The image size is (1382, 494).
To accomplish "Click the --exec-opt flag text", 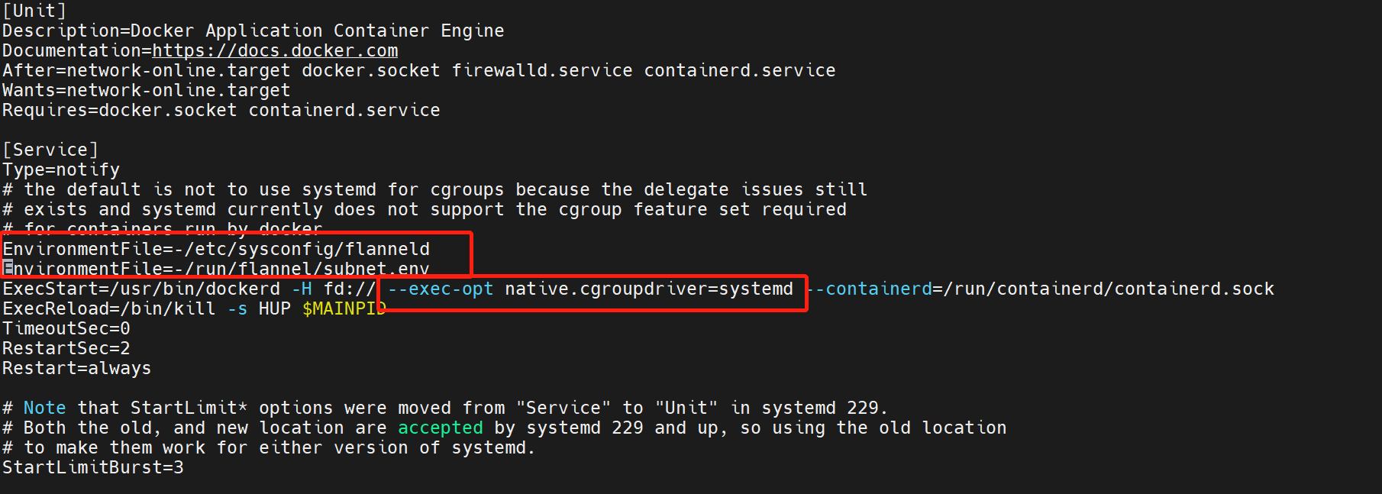I will (x=441, y=289).
